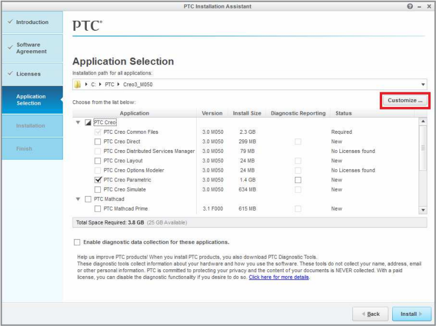Check the PTC Mathcad Prime checkbox
This screenshot has height=327, width=437.
[97, 209]
